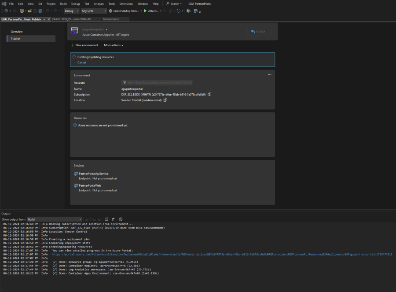
Task: Open the Window menu
Action: pos(143,4)
